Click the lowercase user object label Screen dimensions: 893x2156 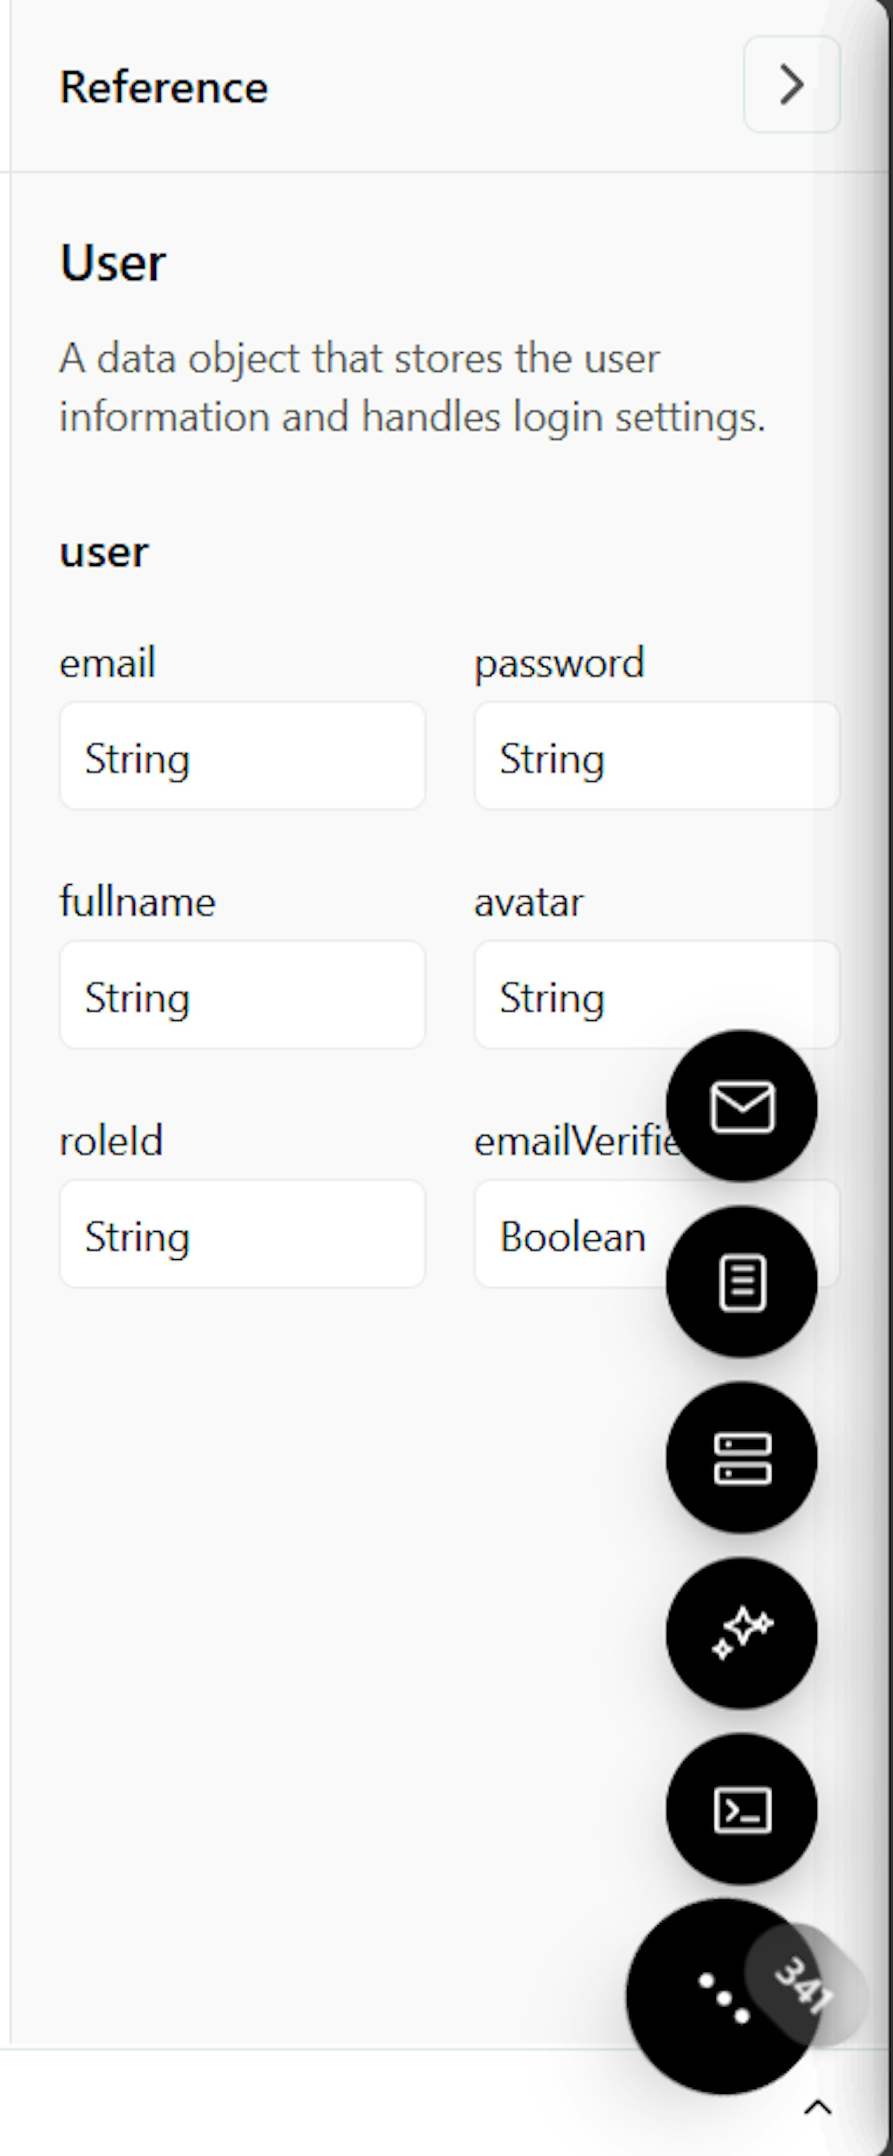point(104,553)
